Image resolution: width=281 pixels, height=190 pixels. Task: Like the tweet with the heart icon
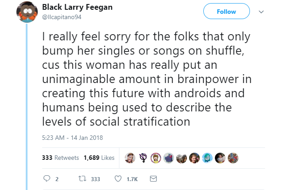(118, 179)
